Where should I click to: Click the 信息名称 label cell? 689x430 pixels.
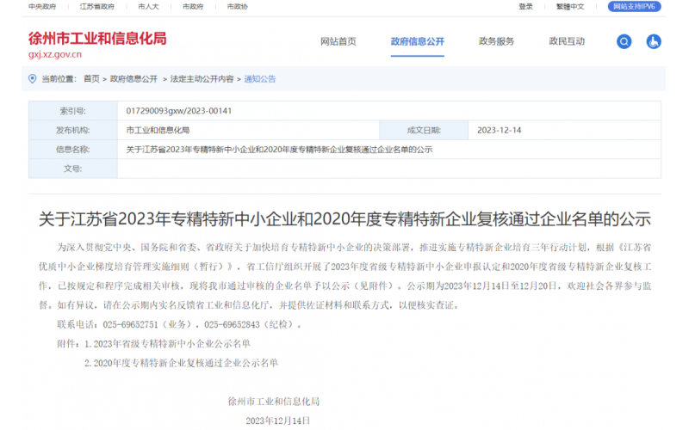click(73, 150)
